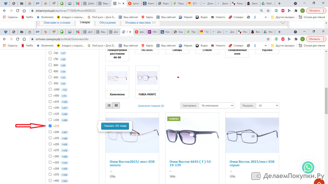Go back in the delaempokupki window

[5, 11]
